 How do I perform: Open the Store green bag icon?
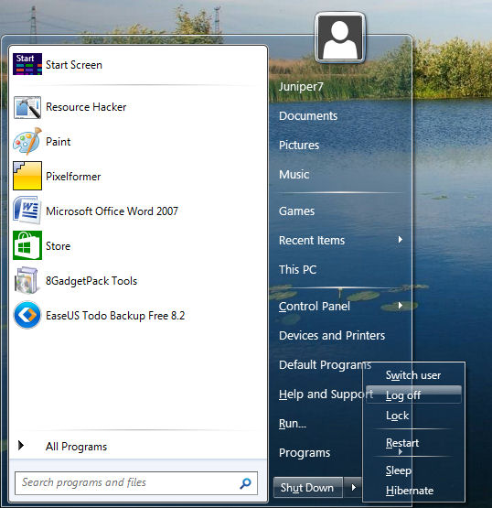[x=27, y=245]
